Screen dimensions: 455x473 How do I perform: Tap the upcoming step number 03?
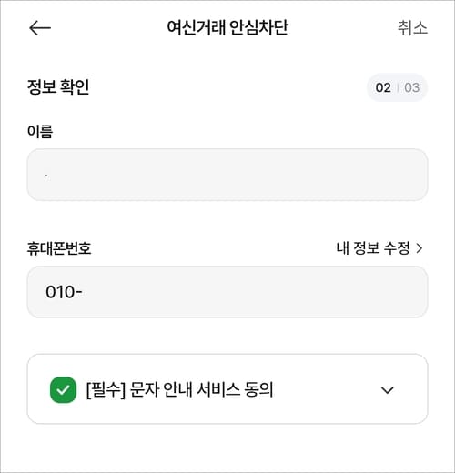412,88
